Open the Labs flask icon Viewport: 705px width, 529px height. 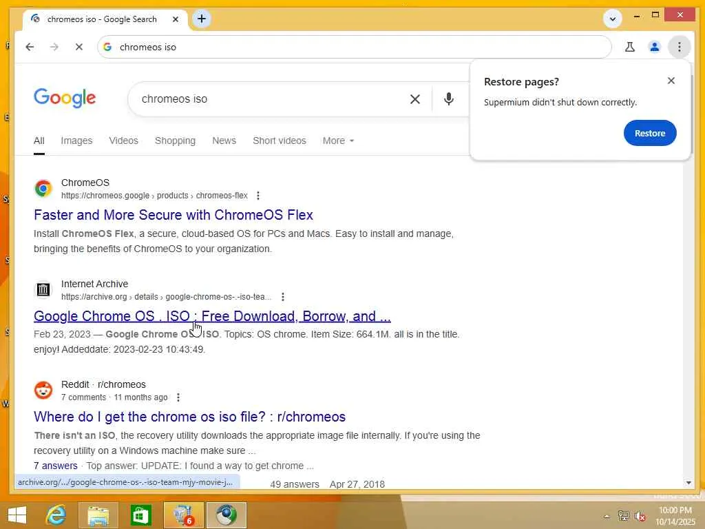coord(630,47)
